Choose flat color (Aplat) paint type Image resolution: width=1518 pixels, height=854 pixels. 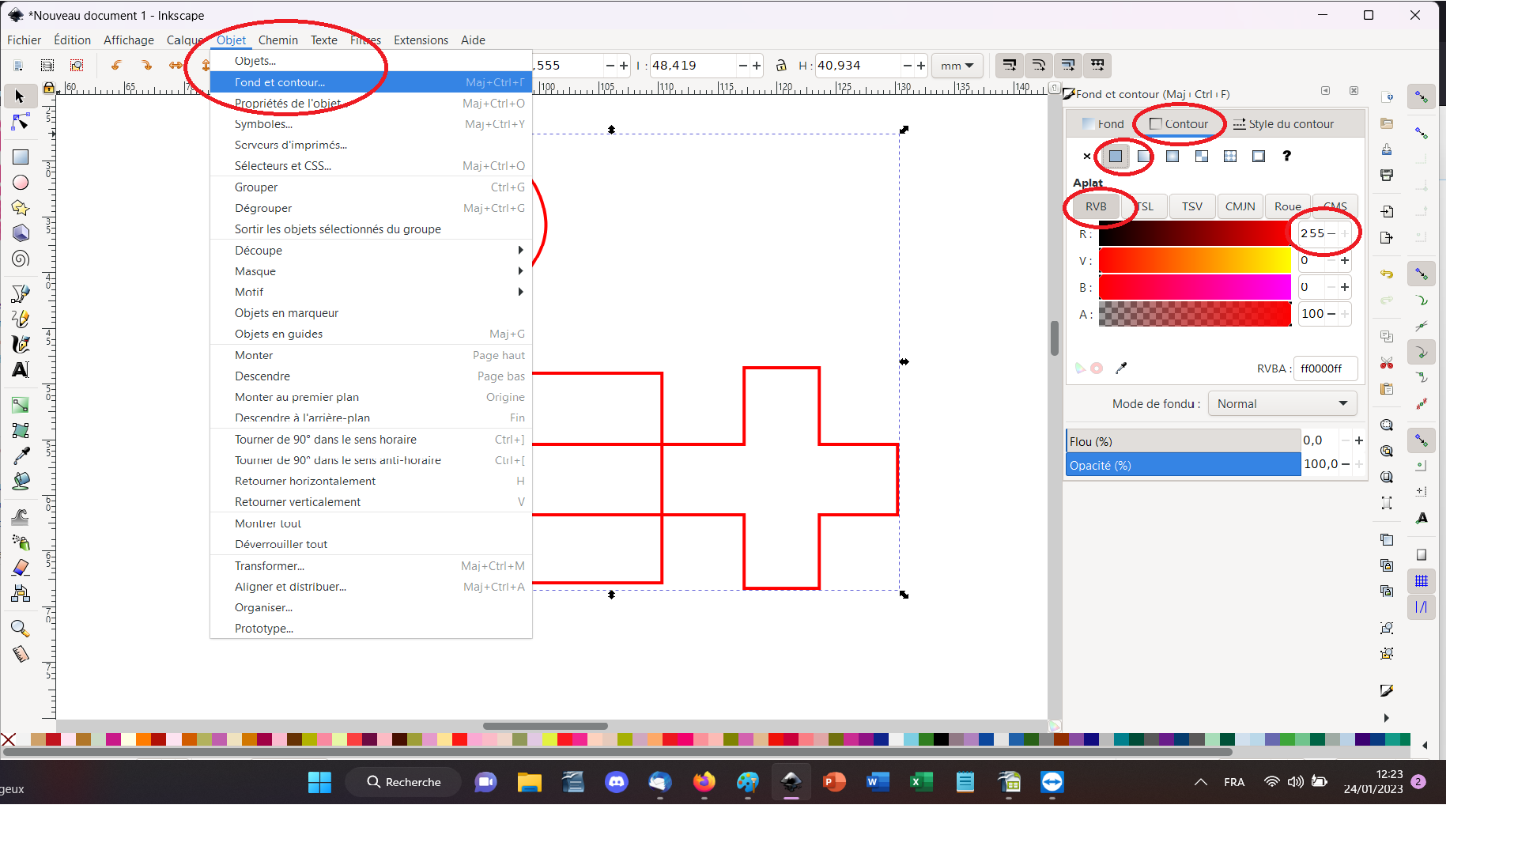tap(1116, 157)
